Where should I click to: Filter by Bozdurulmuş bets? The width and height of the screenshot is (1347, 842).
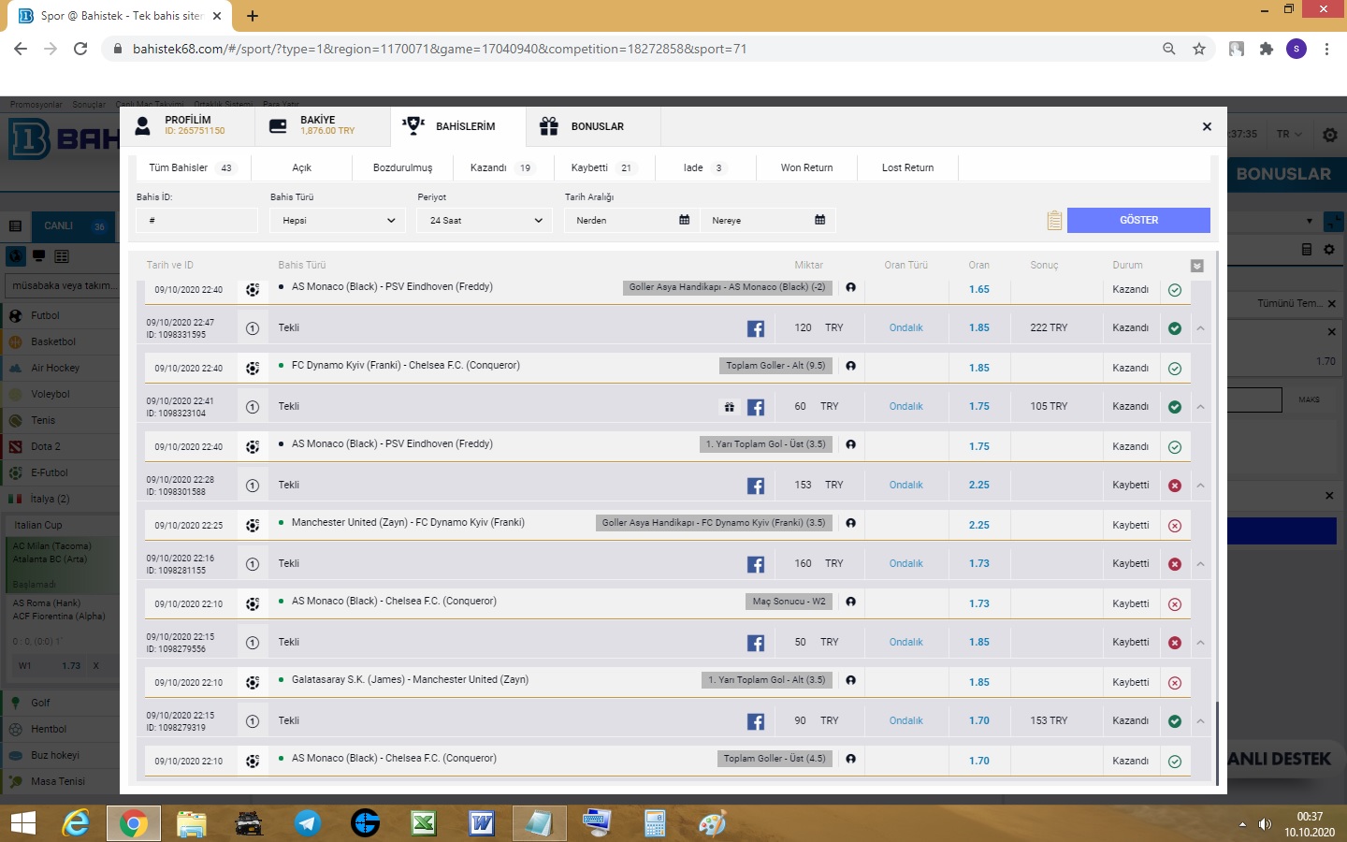[x=402, y=167]
